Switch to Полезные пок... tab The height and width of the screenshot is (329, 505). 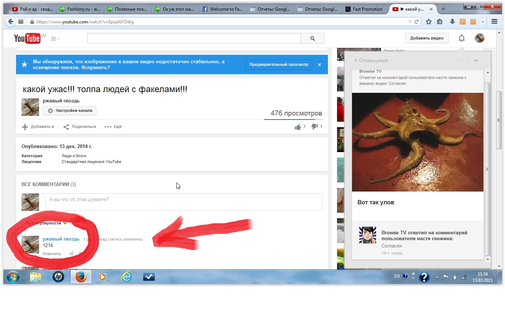127,9
